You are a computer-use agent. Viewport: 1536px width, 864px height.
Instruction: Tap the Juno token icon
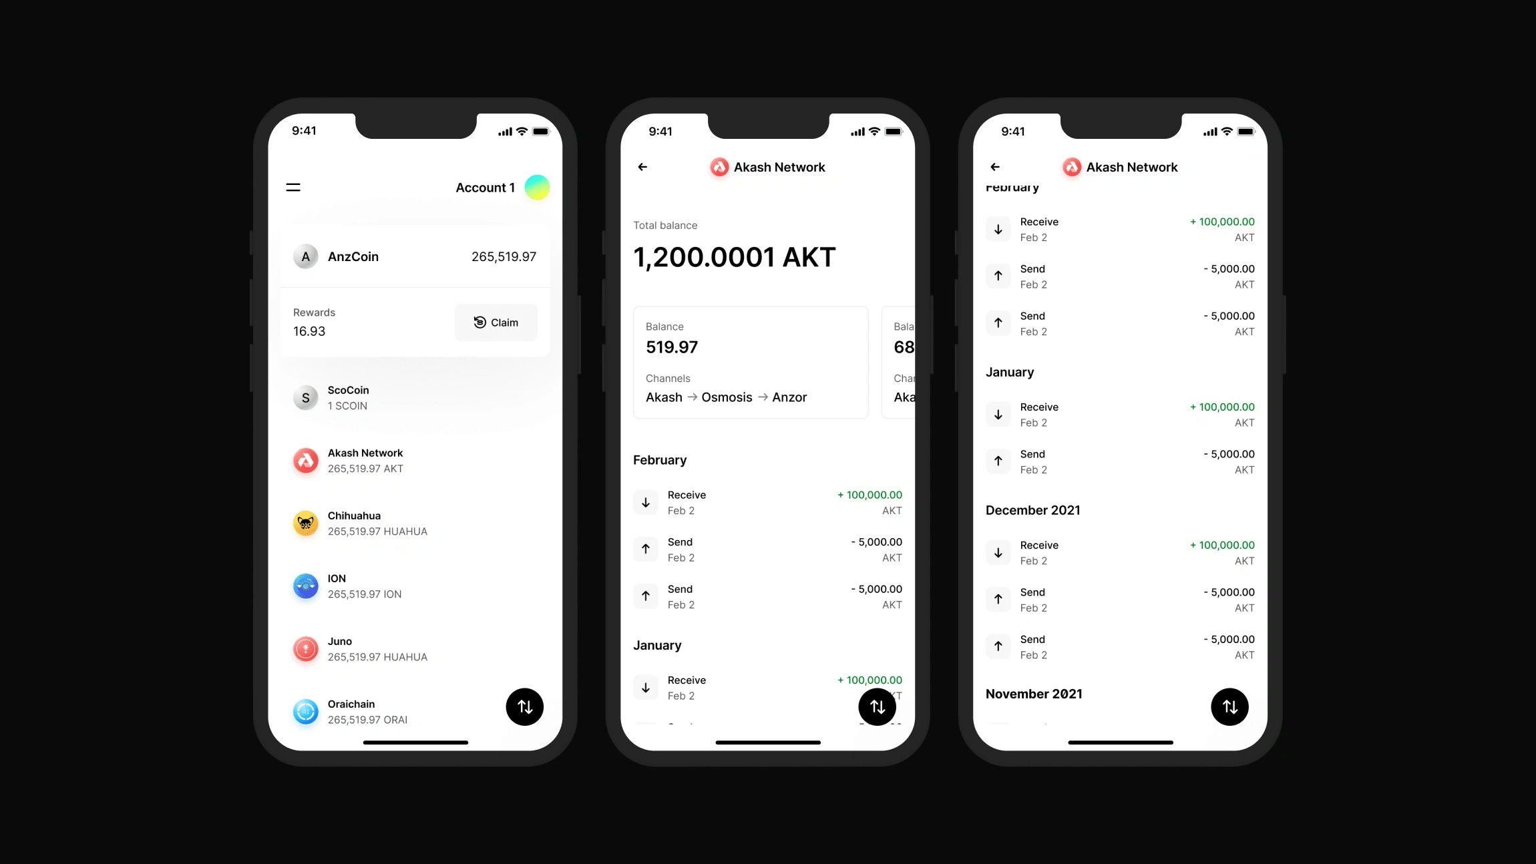click(306, 648)
